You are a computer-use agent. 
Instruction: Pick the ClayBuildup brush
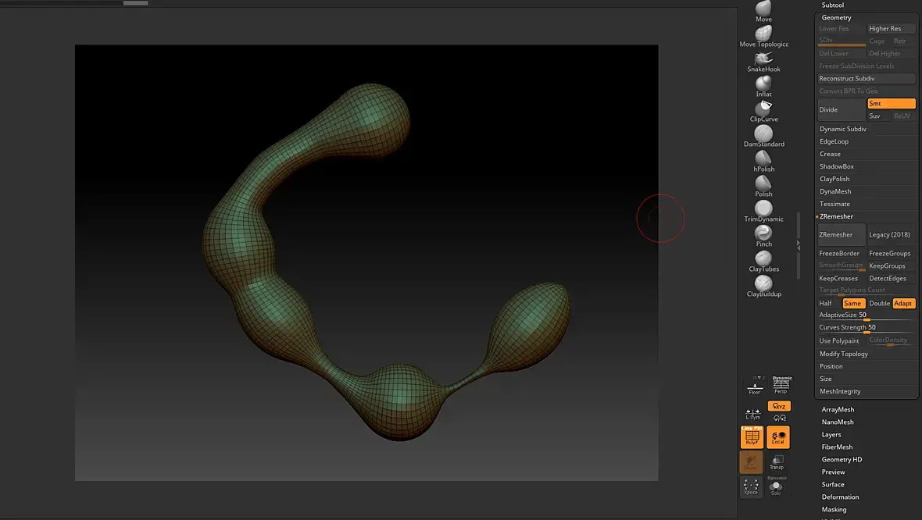(763, 286)
